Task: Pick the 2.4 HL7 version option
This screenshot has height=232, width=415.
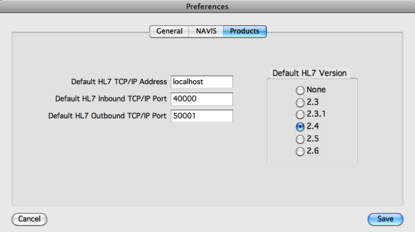Action: (300, 128)
